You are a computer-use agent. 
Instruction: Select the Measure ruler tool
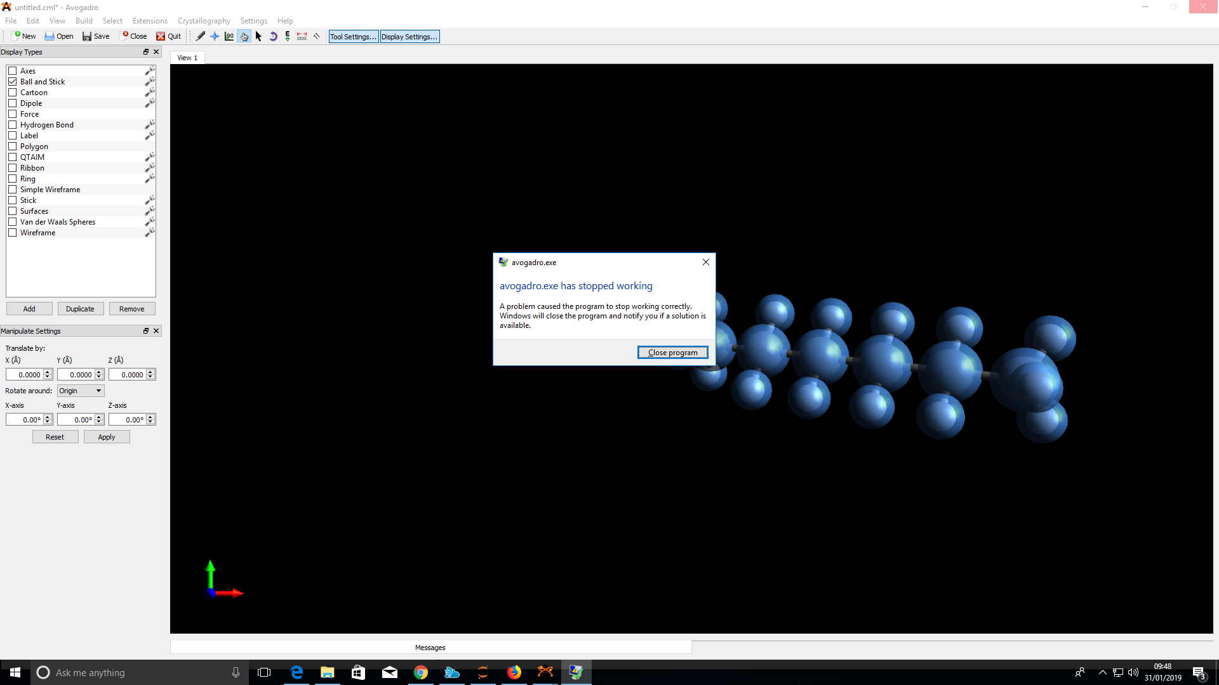302,36
